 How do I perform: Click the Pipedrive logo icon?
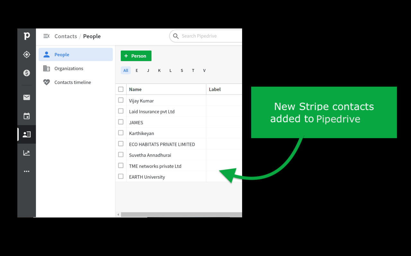coord(27,36)
